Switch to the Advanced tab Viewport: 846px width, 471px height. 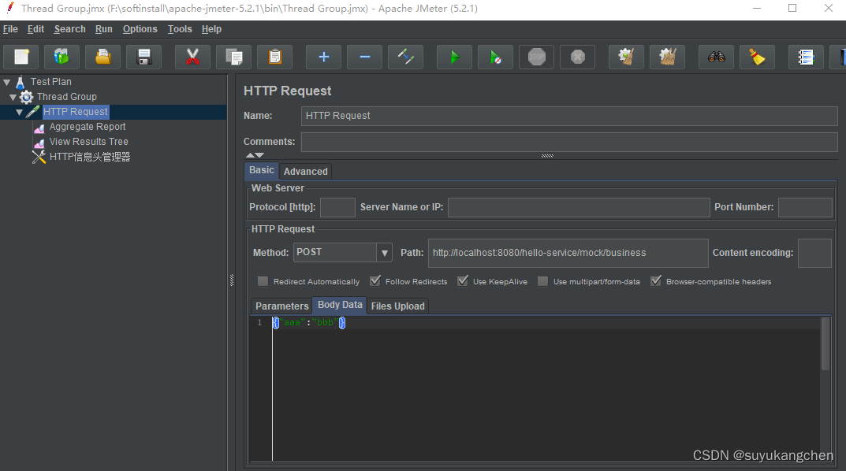pos(305,172)
